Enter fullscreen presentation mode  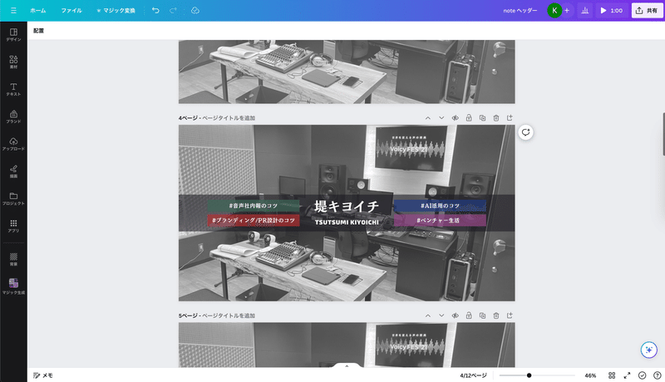(627, 375)
